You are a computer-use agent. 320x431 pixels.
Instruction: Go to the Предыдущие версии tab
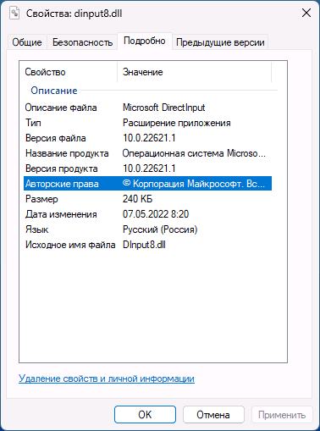[220, 42]
